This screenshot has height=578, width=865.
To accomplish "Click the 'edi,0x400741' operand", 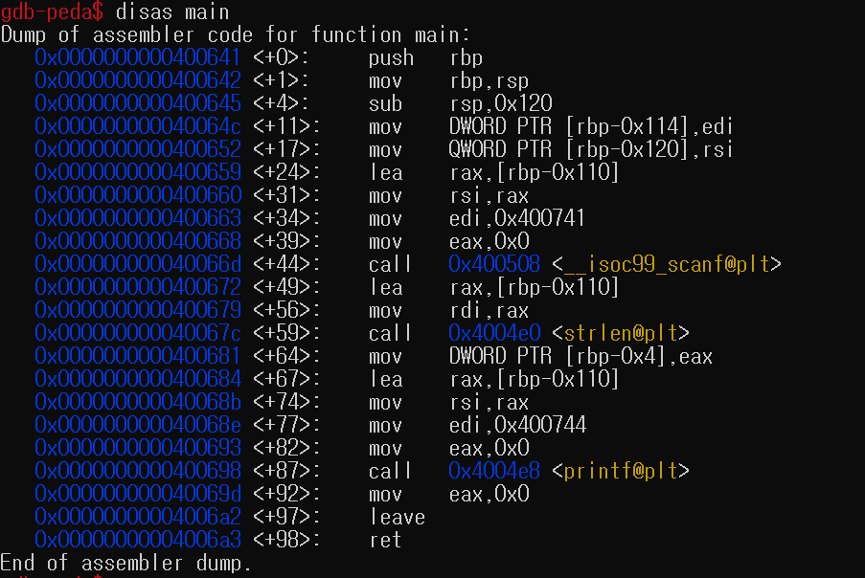I will click(517, 219).
